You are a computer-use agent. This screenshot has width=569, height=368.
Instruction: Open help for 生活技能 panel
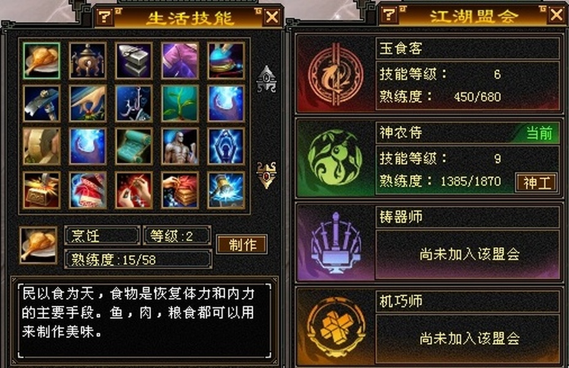(105, 17)
